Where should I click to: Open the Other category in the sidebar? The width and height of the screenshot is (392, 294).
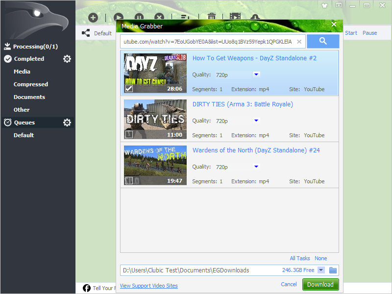coord(22,110)
